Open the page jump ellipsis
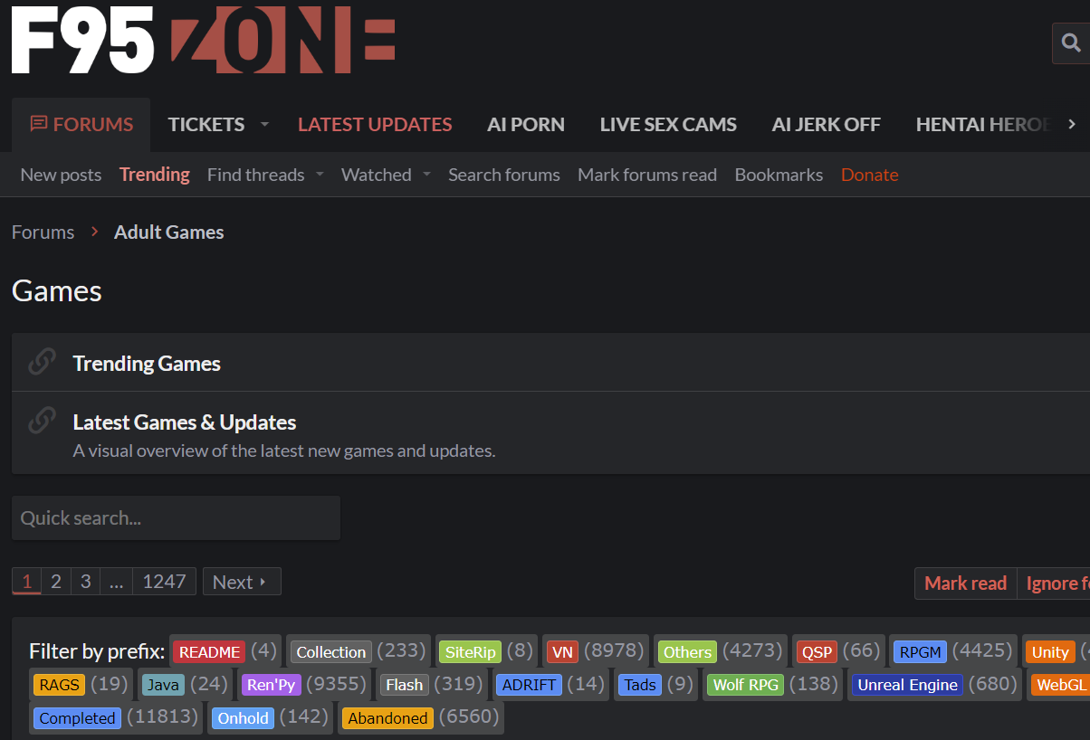The height and width of the screenshot is (740, 1090). pyautogui.click(x=116, y=582)
